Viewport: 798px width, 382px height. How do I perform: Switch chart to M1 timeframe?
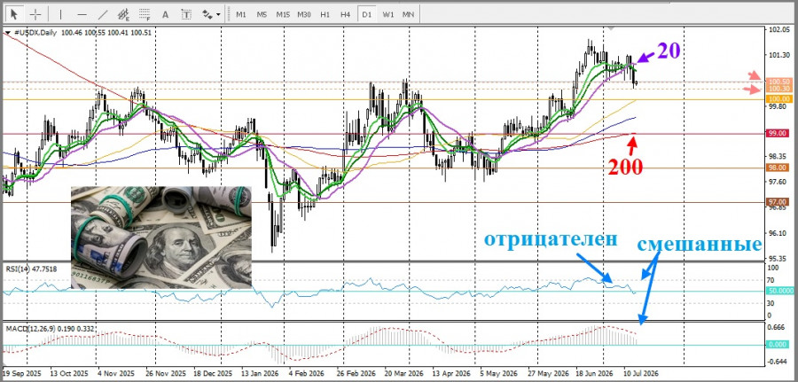(240, 14)
